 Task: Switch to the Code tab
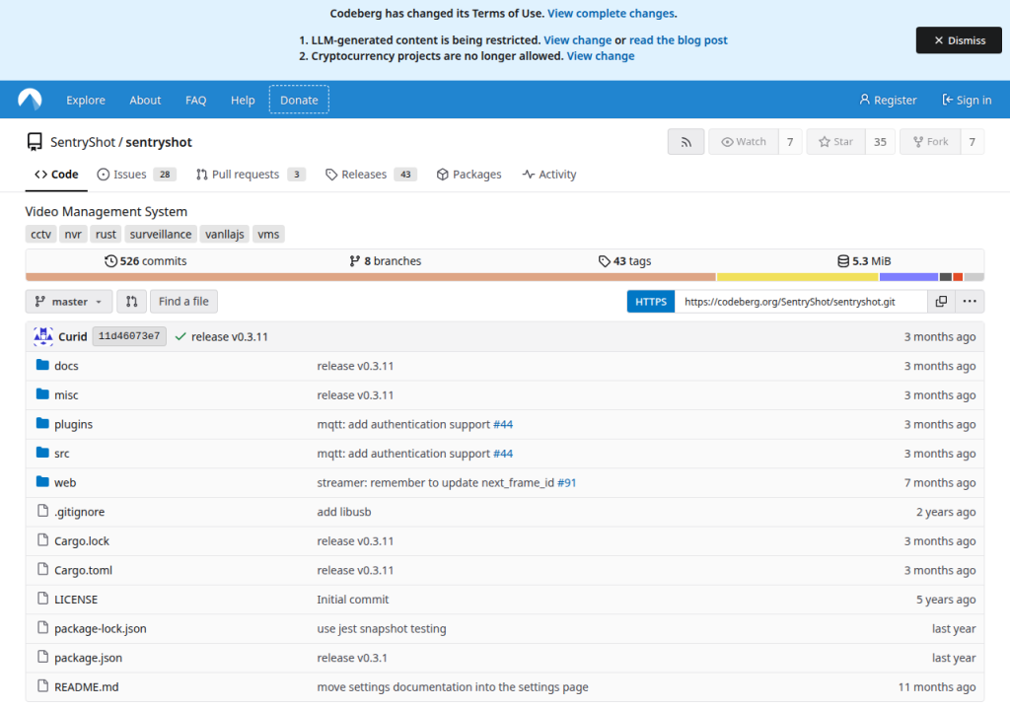click(56, 175)
